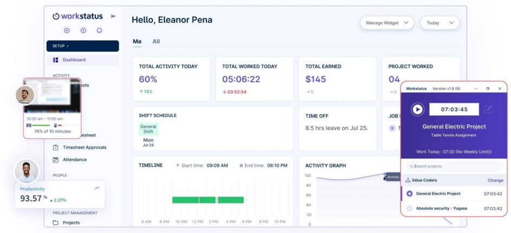Click the keyboard activity icon in the screenshot card
The width and height of the screenshot is (511, 233).
(x=29, y=125)
